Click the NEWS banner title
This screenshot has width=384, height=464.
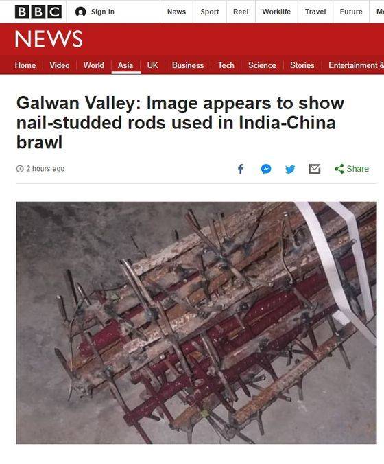pyautogui.click(x=49, y=38)
